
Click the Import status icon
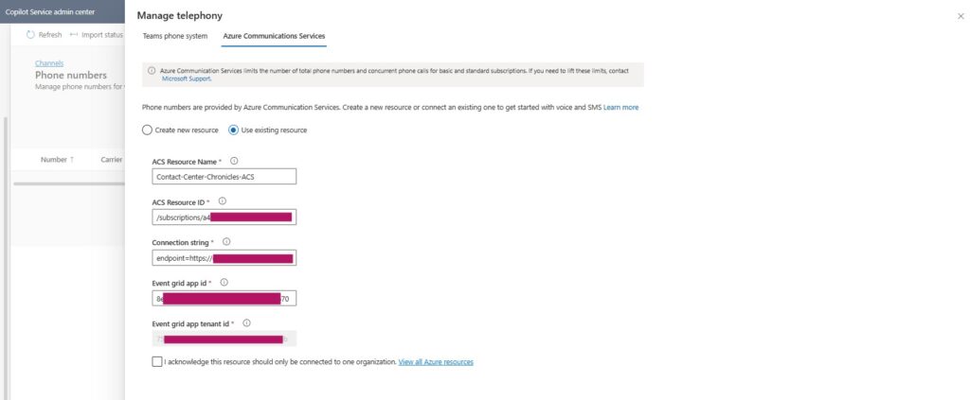click(x=74, y=35)
